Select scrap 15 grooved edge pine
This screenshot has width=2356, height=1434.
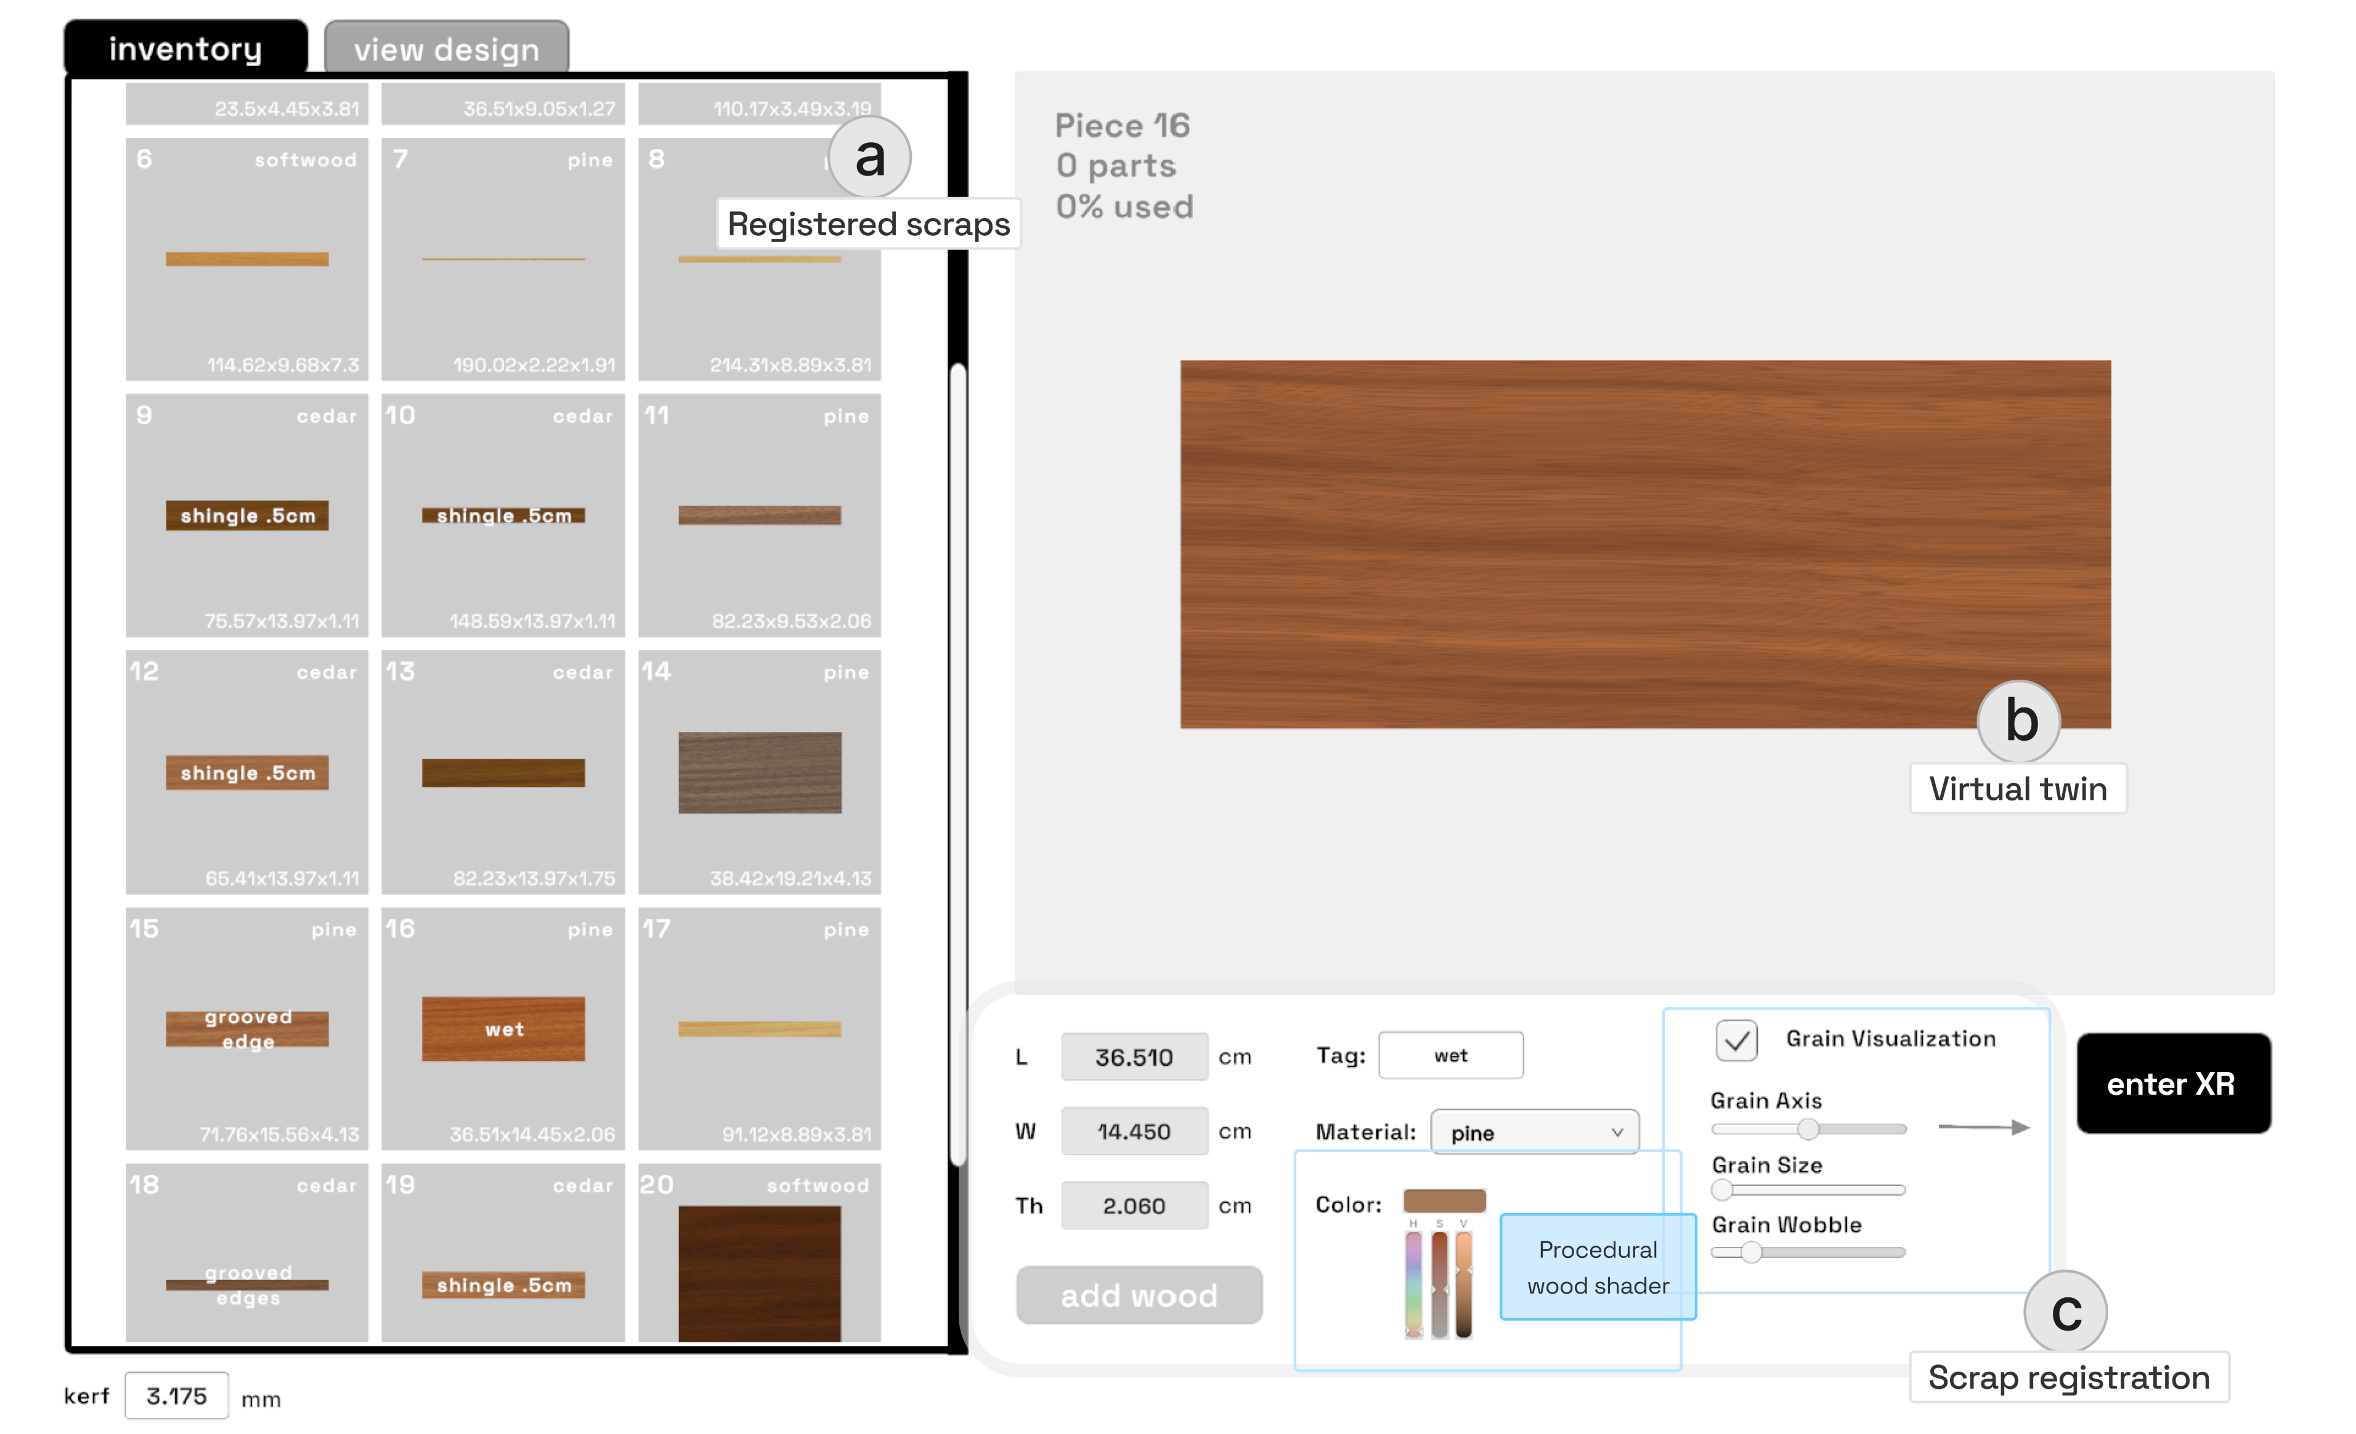246,1029
